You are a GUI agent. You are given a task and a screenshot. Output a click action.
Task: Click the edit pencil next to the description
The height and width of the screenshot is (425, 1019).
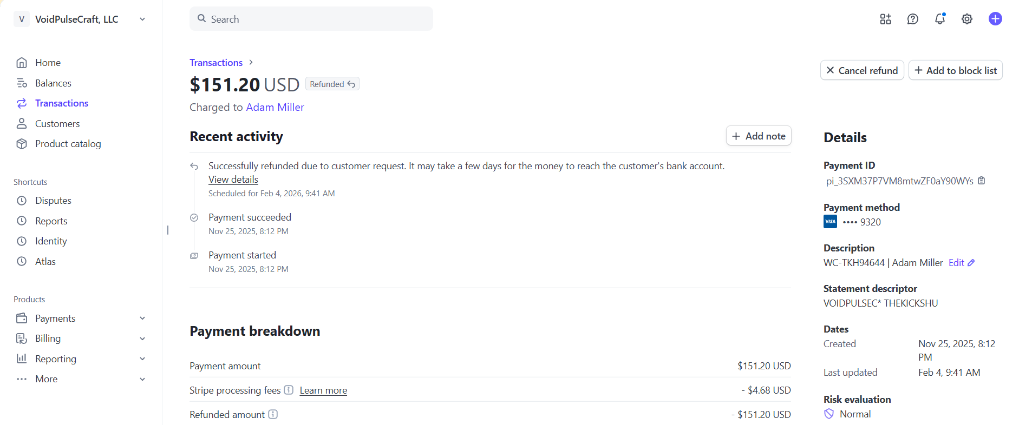(x=971, y=263)
